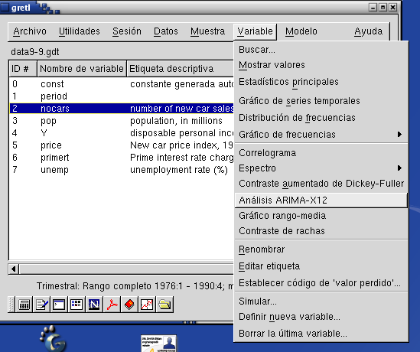Click the horizontal scrollbar left arrow
The image size is (420, 352).
[14, 269]
